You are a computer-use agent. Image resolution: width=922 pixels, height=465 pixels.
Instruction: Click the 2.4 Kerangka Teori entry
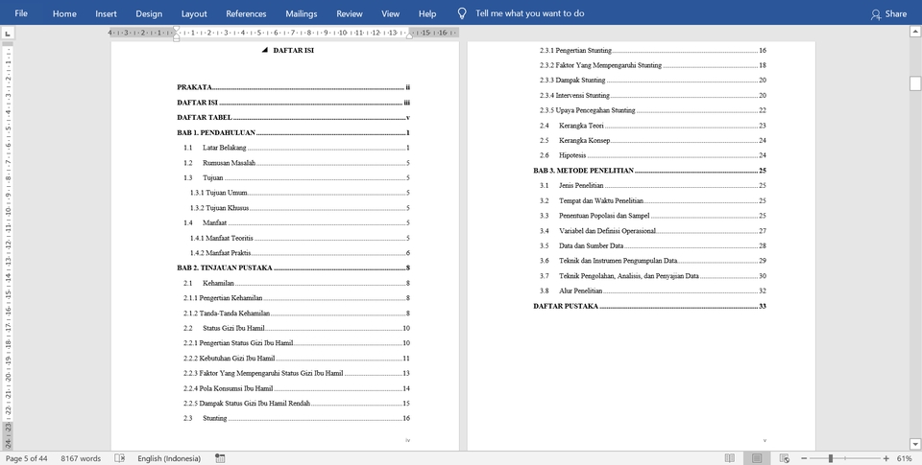(653, 126)
